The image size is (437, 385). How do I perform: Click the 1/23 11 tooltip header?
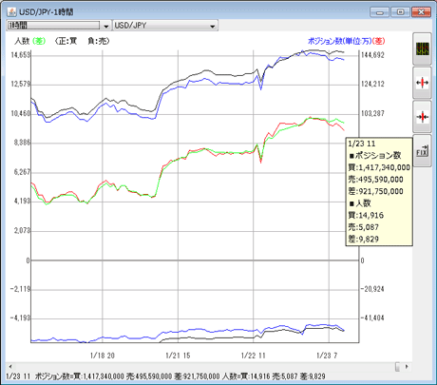tap(362, 144)
